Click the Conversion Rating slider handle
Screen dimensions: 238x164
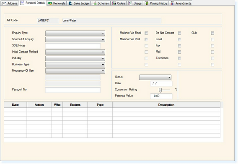point(160,90)
